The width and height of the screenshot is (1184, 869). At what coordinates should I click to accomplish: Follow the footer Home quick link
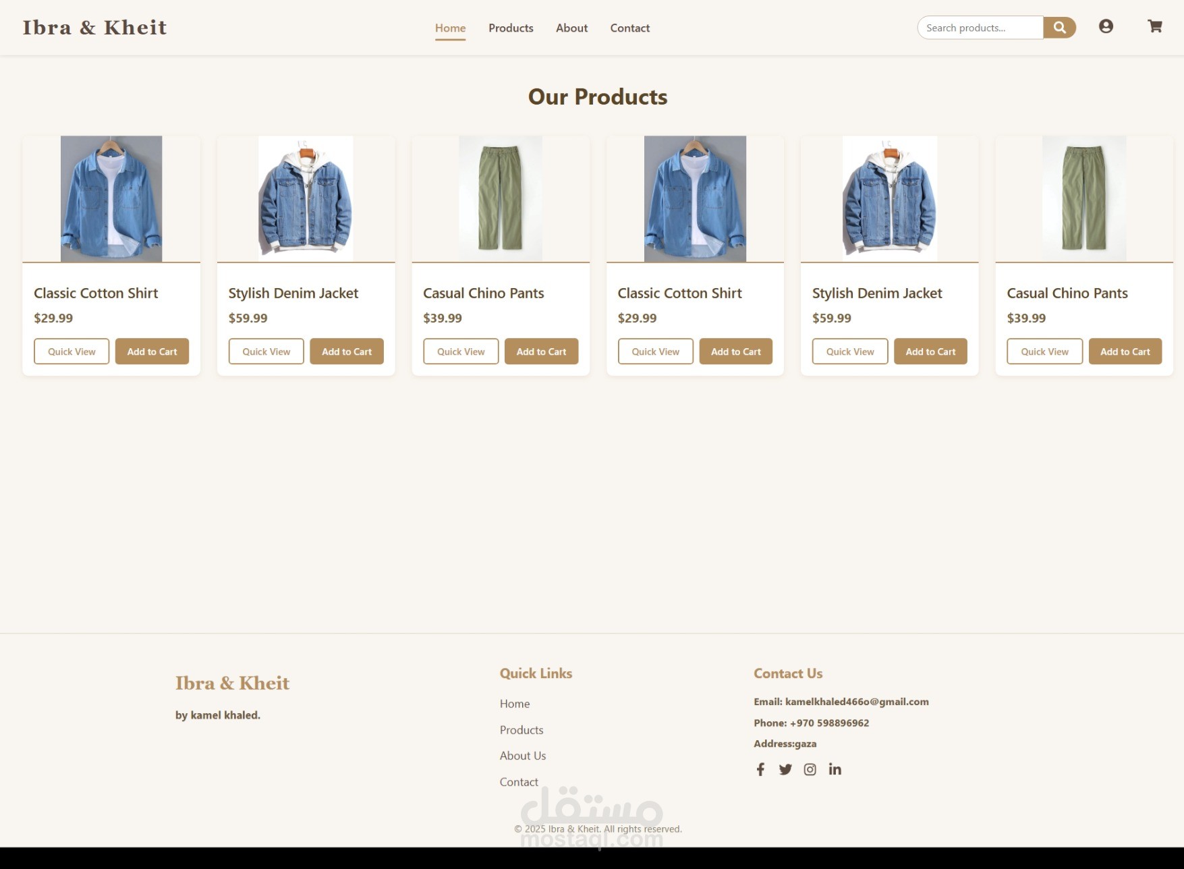(515, 704)
